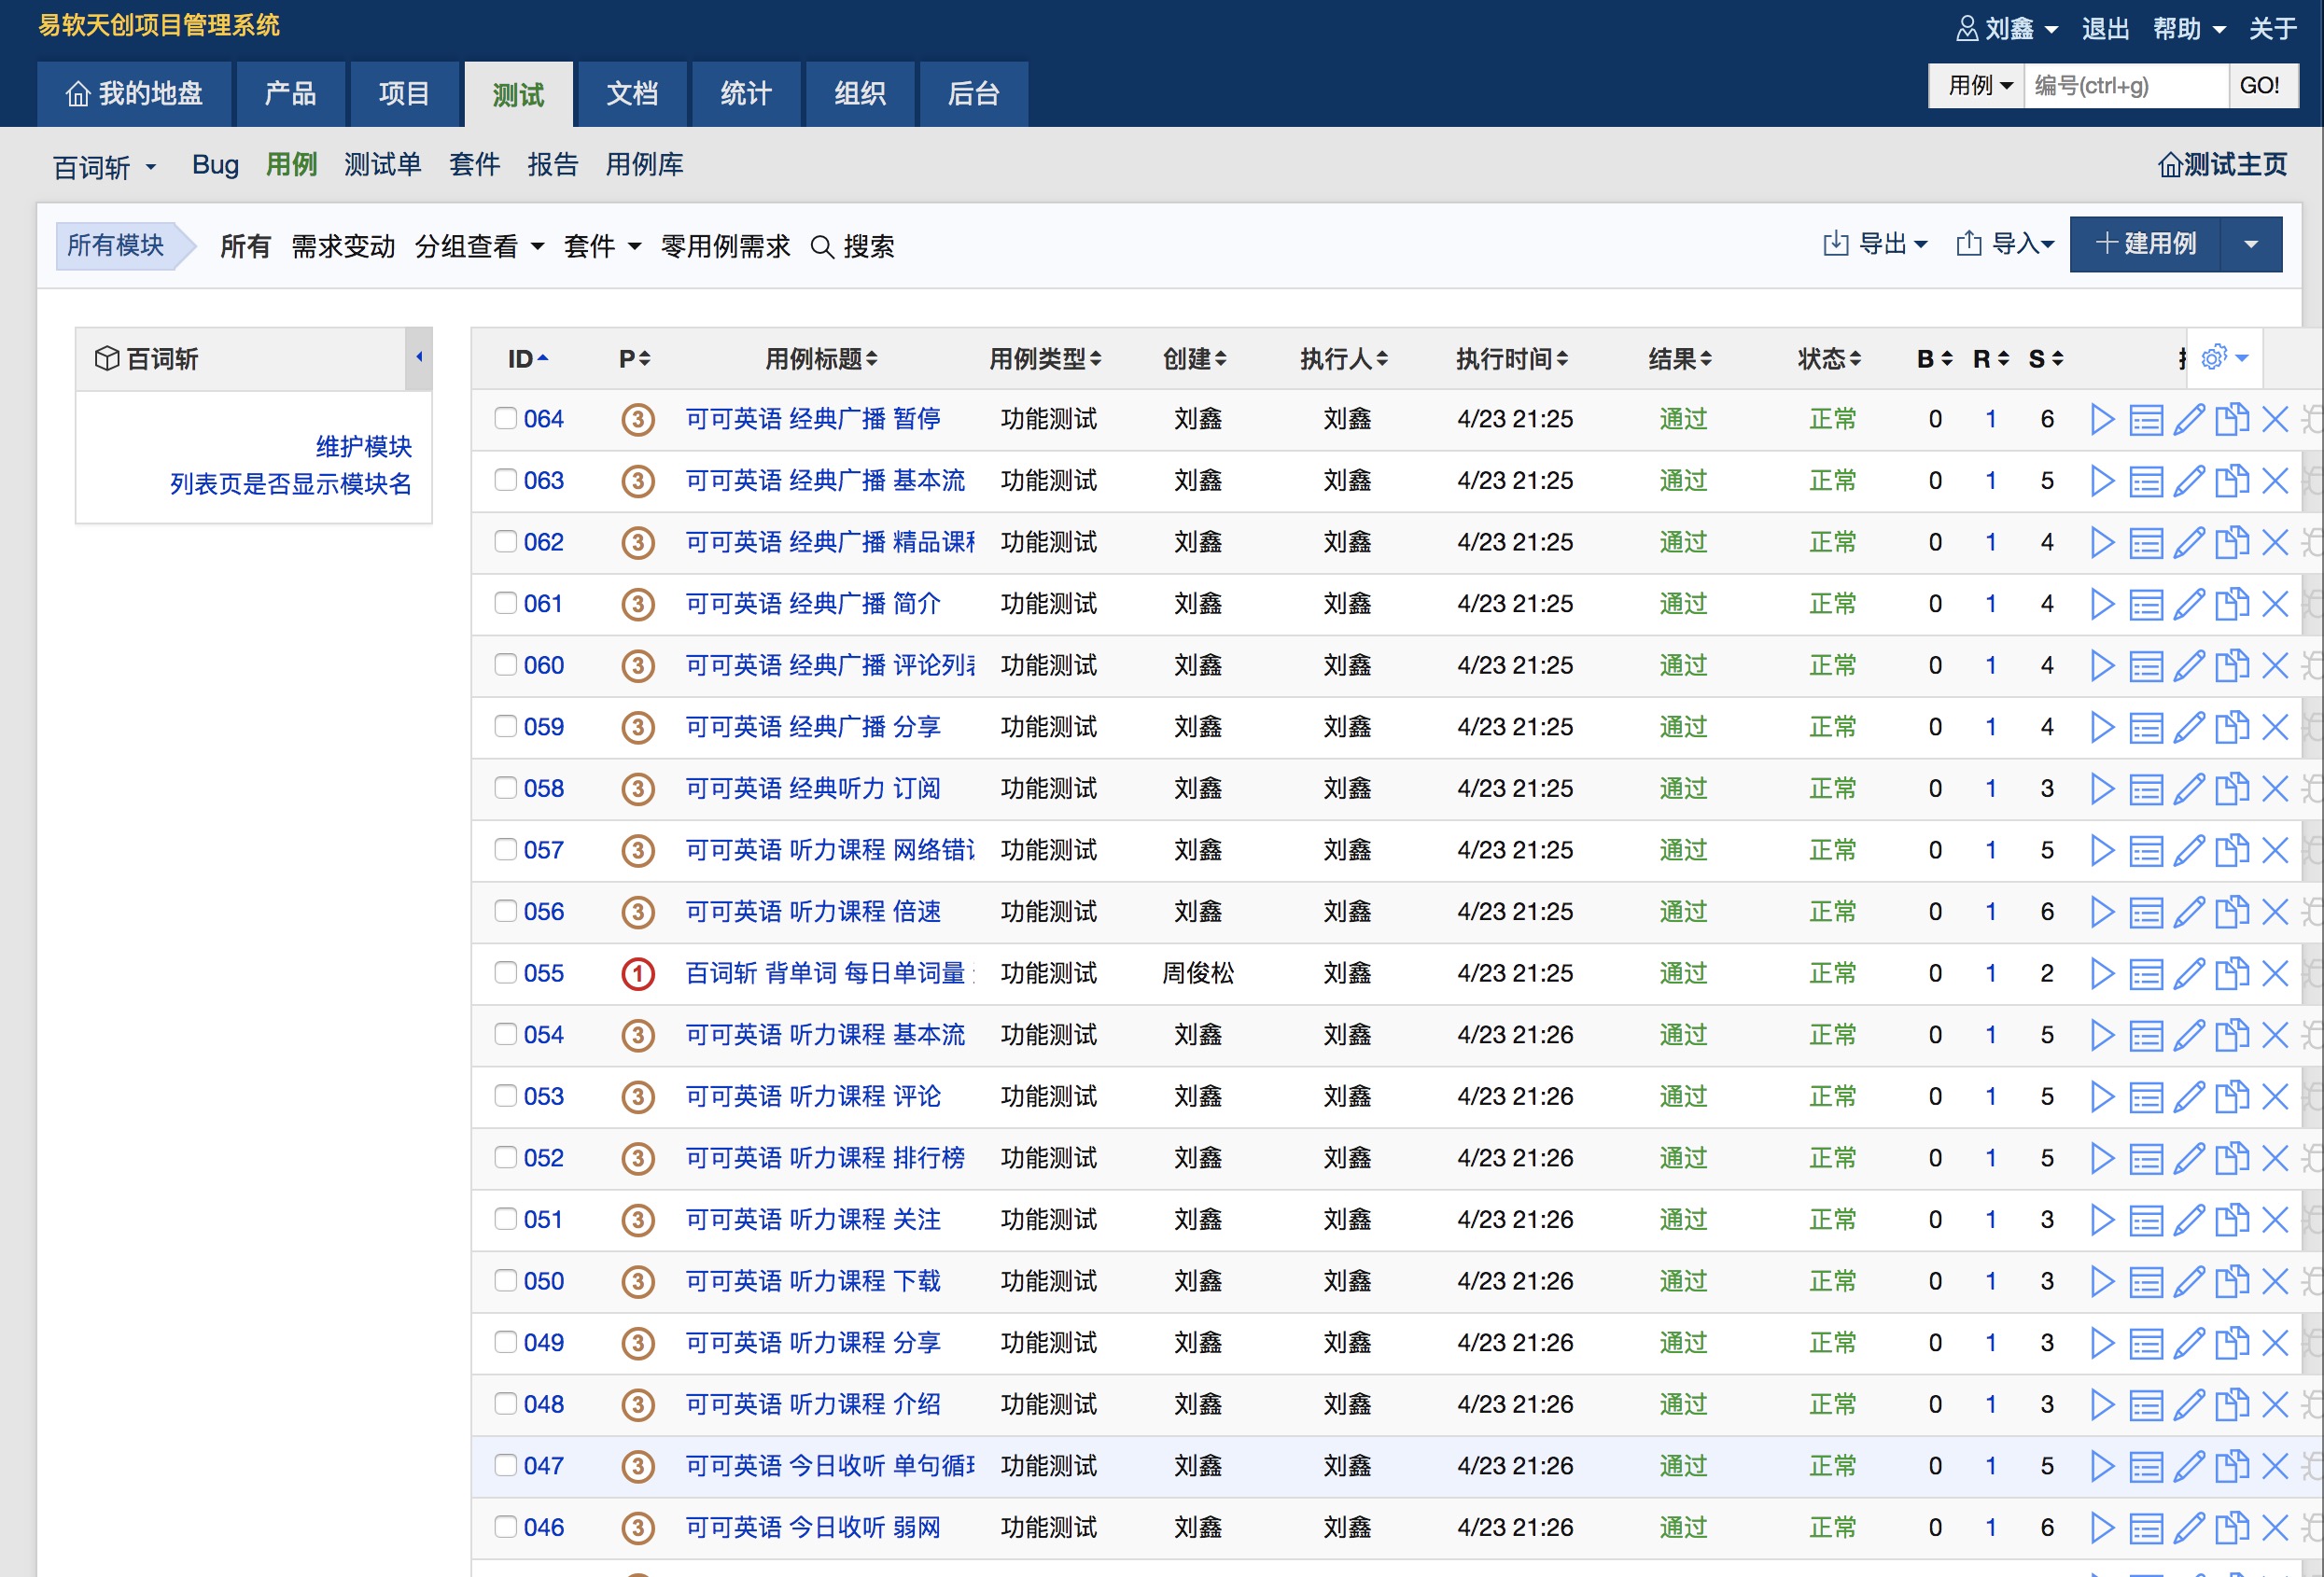Tick checkbox for case 059

pyautogui.click(x=506, y=726)
